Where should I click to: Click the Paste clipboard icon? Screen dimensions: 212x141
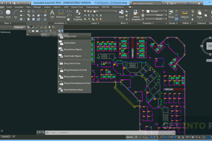tap(199, 14)
